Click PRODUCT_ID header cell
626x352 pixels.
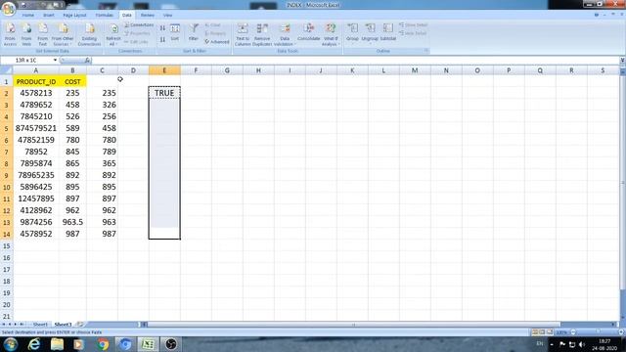[36, 81]
